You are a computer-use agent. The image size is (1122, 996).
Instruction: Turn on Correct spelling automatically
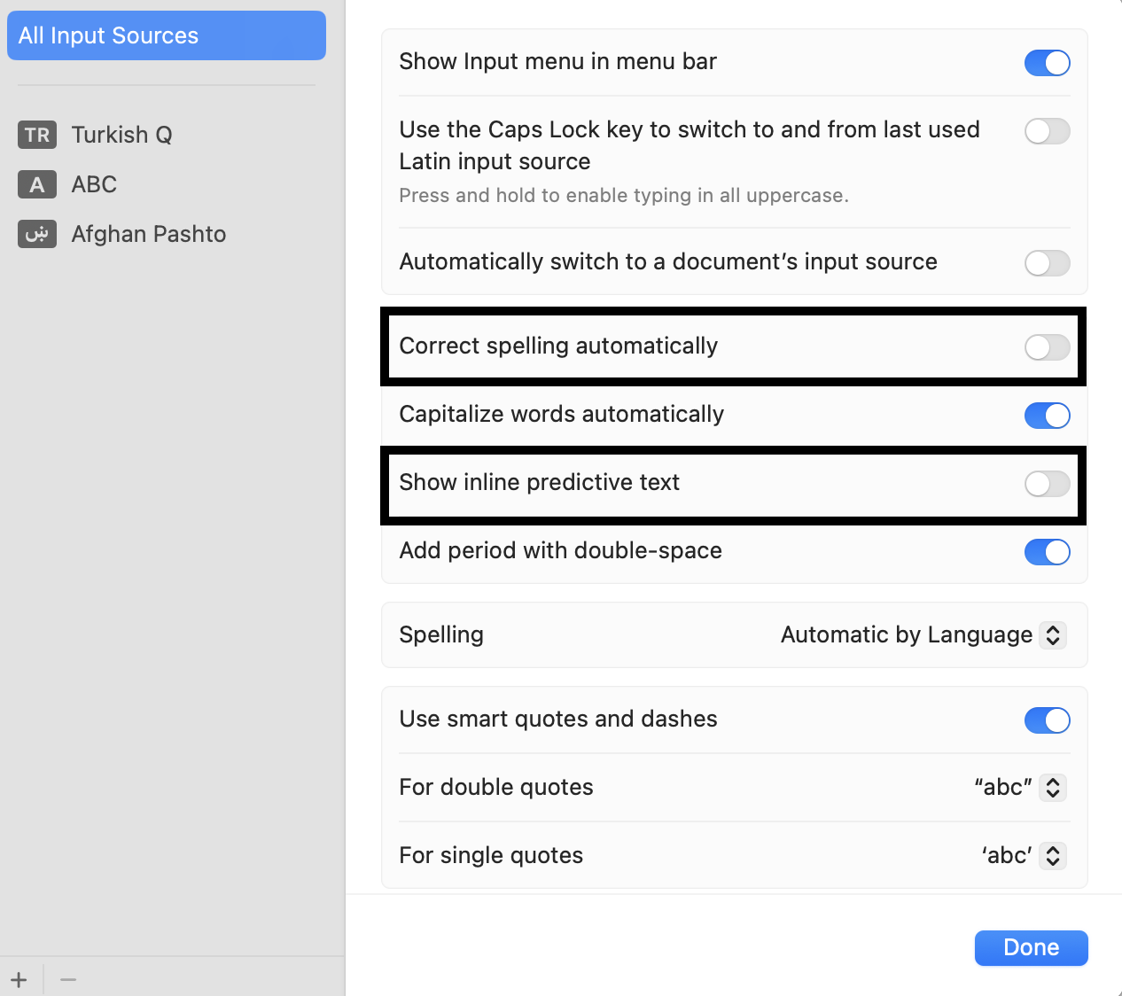pyautogui.click(x=1047, y=347)
